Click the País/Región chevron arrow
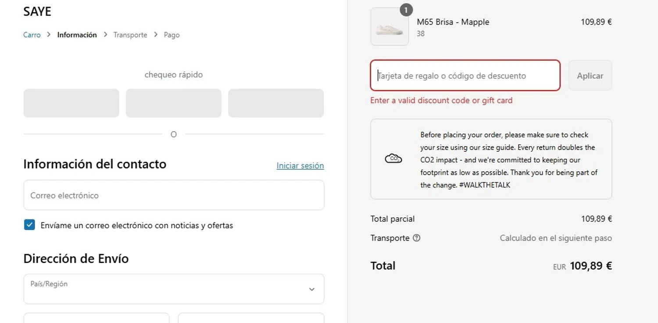The width and height of the screenshot is (658, 323). [311, 289]
